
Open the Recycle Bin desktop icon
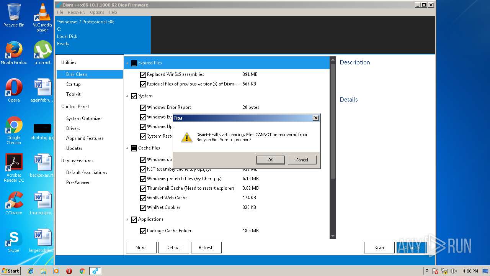14,15
